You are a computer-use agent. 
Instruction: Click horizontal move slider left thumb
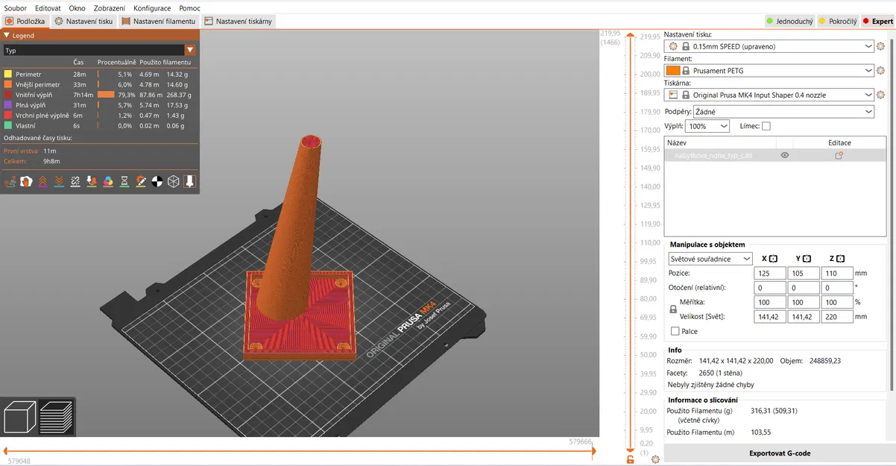tap(6, 450)
